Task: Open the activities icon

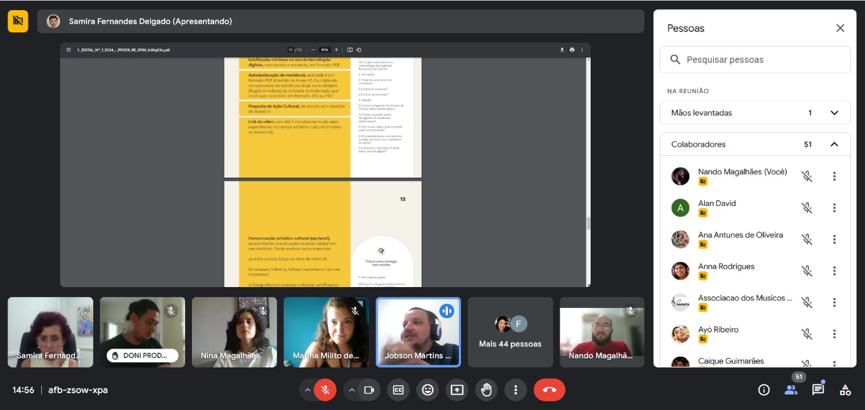Action: tap(845, 390)
